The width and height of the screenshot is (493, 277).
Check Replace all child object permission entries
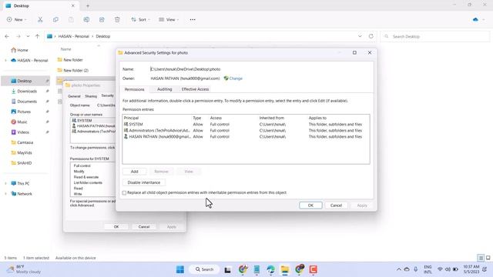[x=124, y=193]
